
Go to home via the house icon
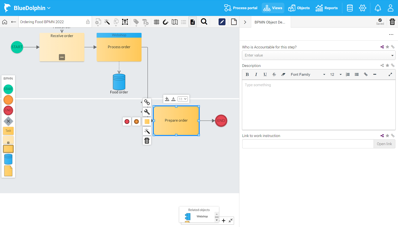[x=5, y=22]
